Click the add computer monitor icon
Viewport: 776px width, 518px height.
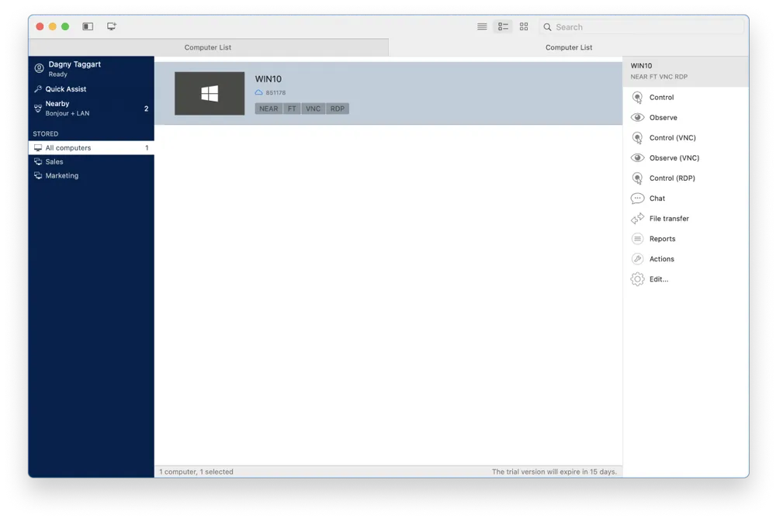click(x=111, y=26)
